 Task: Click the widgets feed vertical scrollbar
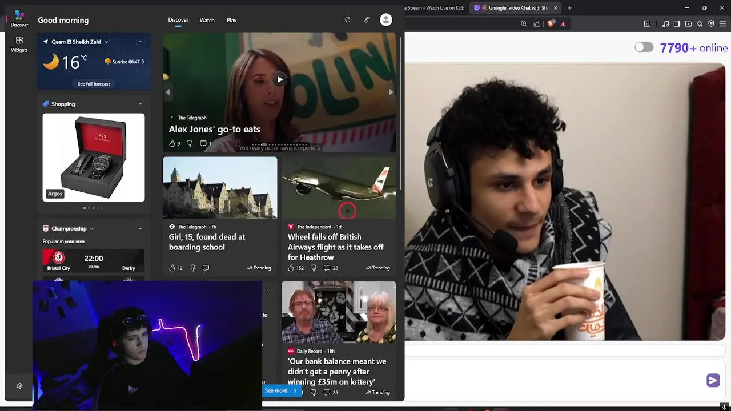(x=400, y=114)
